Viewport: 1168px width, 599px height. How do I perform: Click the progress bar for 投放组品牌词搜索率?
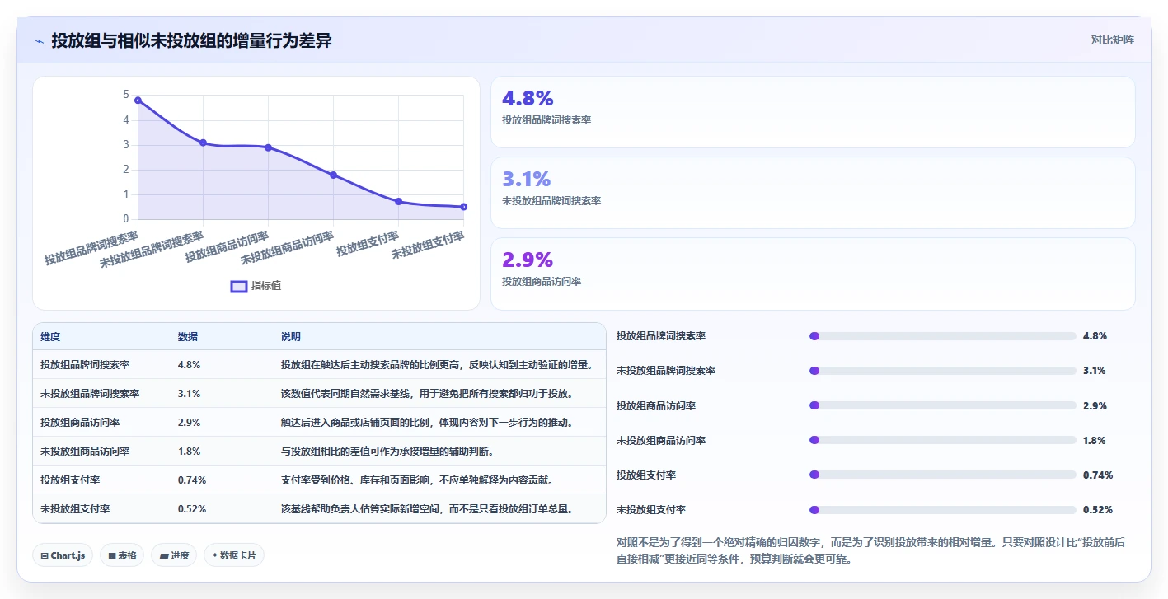(x=943, y=336)
